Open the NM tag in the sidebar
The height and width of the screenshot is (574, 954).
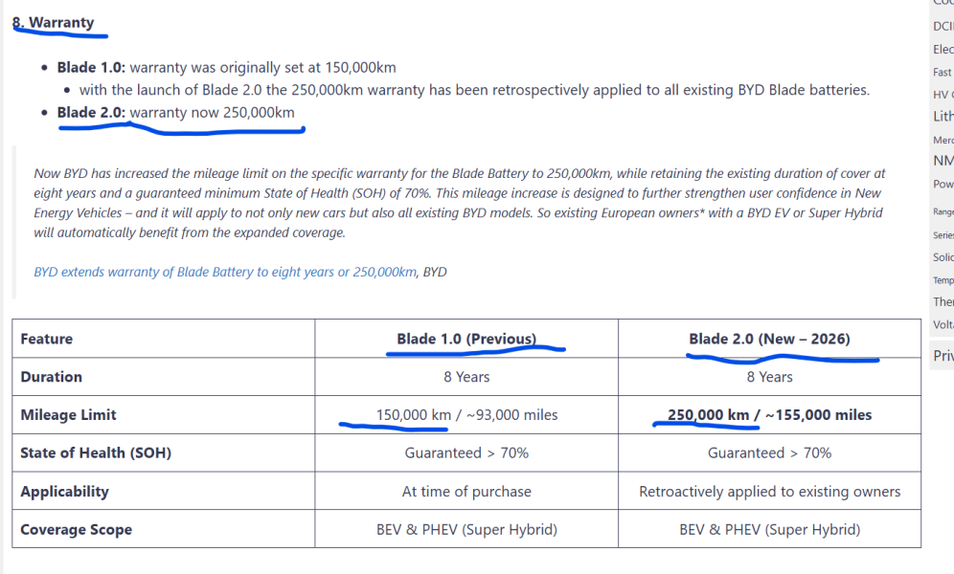click(x=943, y=161)
